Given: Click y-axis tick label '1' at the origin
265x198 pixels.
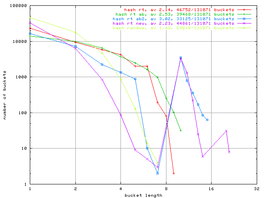Looking at the screenshot, I should [x=26, y=184].
